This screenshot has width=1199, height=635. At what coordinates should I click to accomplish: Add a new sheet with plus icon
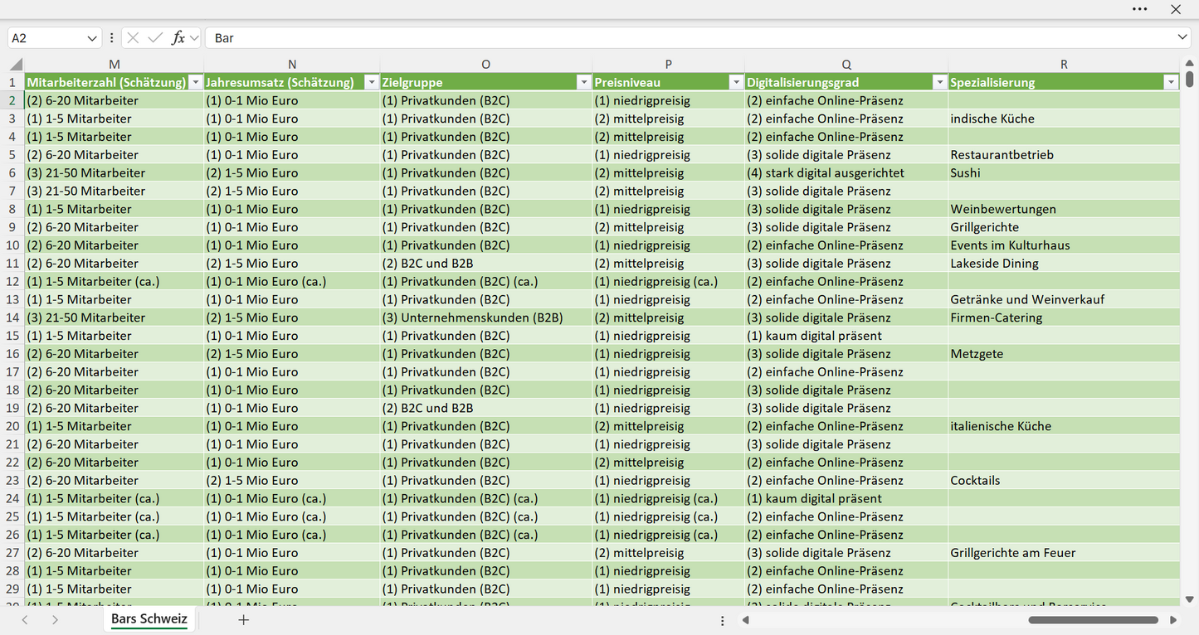[x=243, y=619]
